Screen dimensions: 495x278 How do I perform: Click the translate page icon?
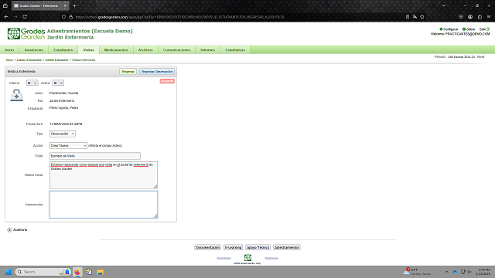tap(415, 17)
